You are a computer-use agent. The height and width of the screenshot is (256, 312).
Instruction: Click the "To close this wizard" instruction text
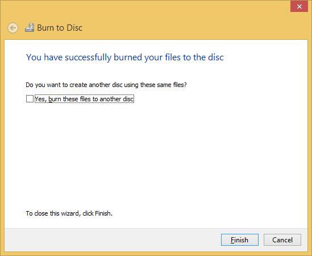pyautogui.click(x=69, y=213)
